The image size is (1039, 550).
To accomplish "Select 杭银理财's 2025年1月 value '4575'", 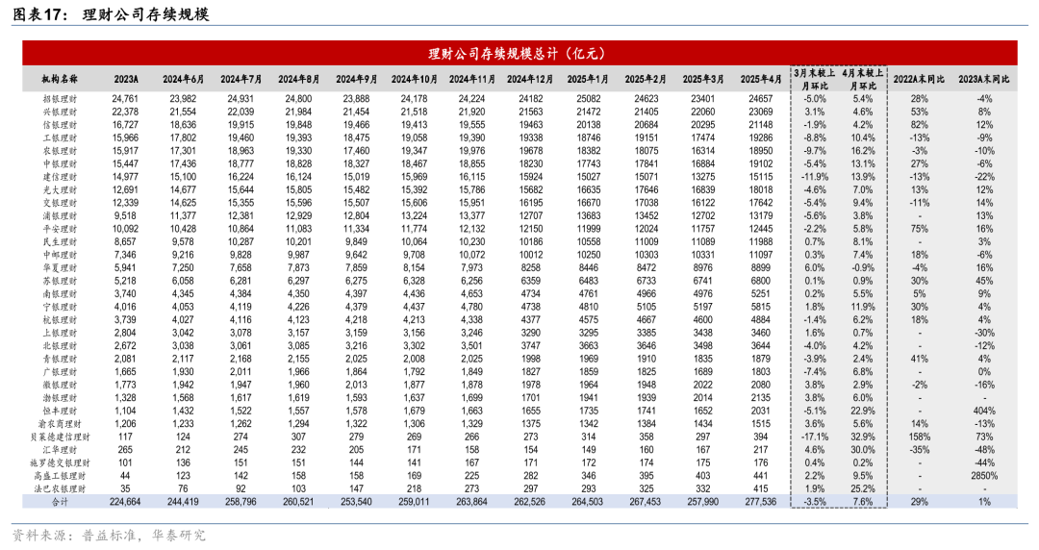I will pyautogui.click(x=589, y=320).
